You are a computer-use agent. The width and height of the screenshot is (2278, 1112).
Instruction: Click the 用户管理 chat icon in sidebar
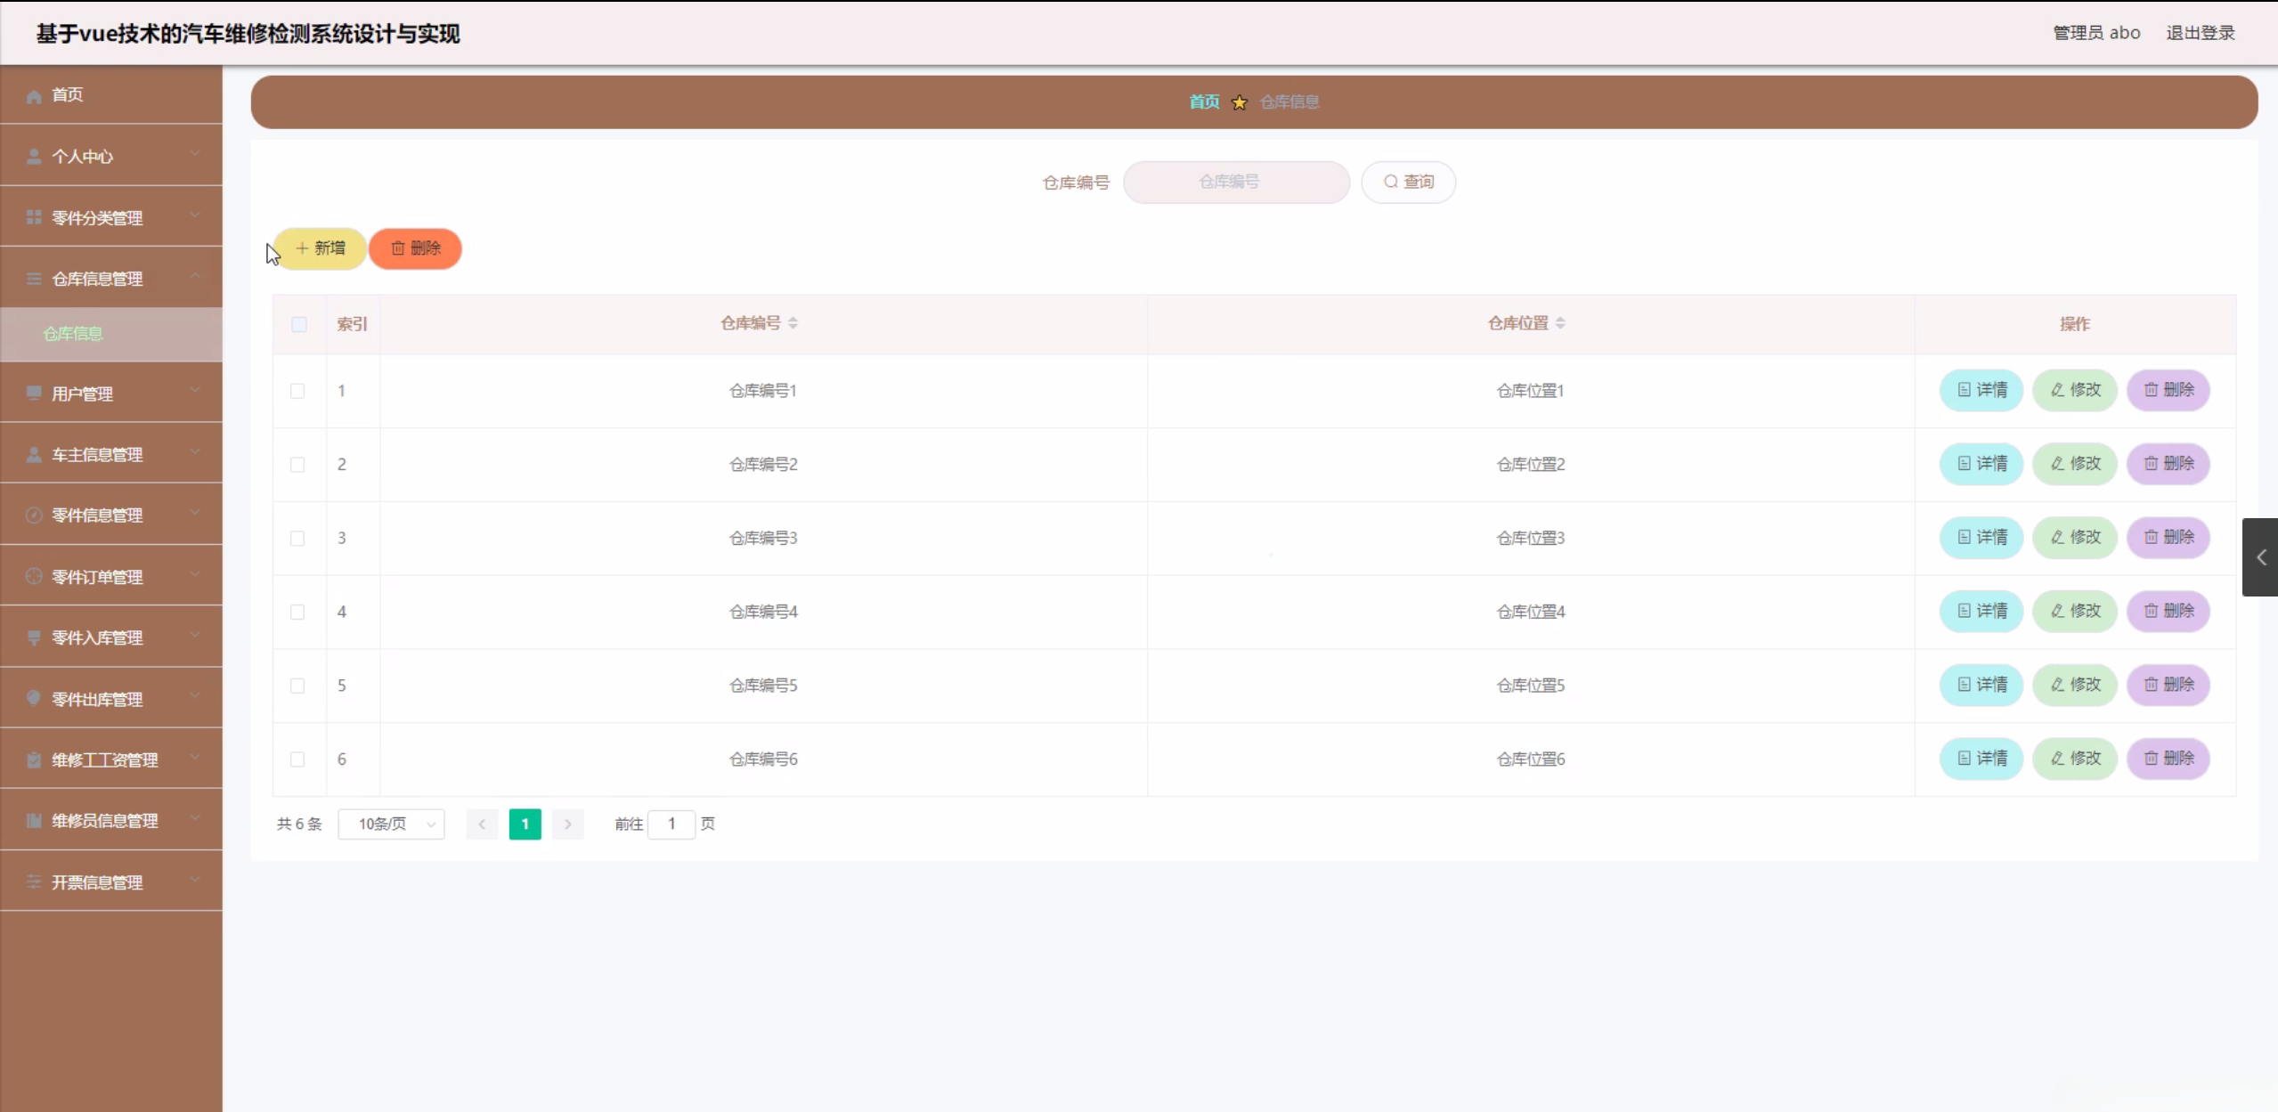click(34, 393)
